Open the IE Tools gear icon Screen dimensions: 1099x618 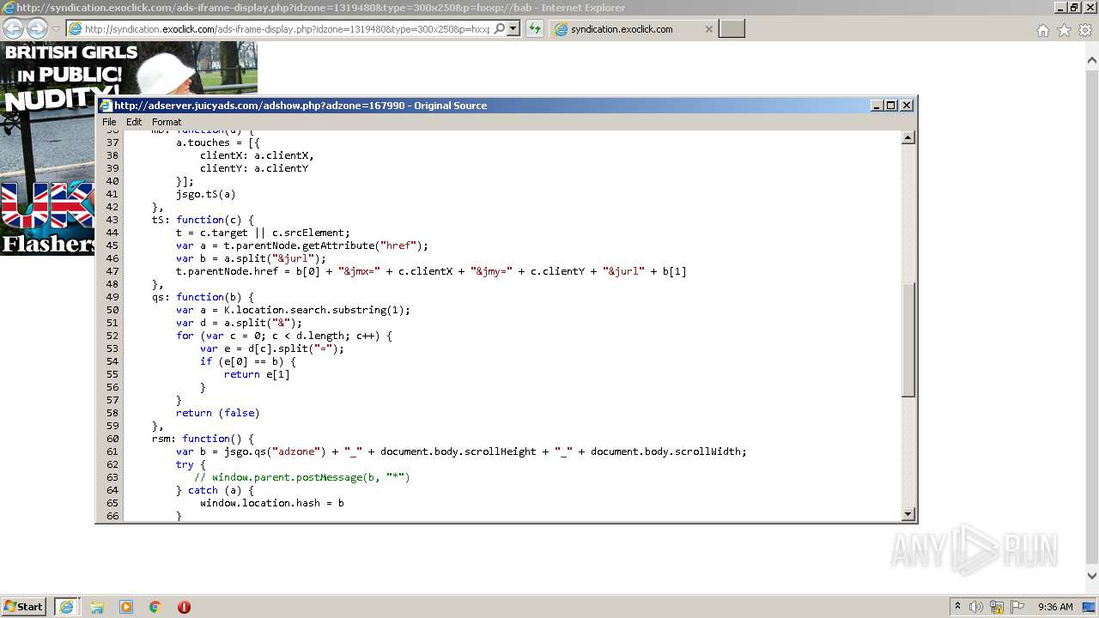coord(1085,30)
